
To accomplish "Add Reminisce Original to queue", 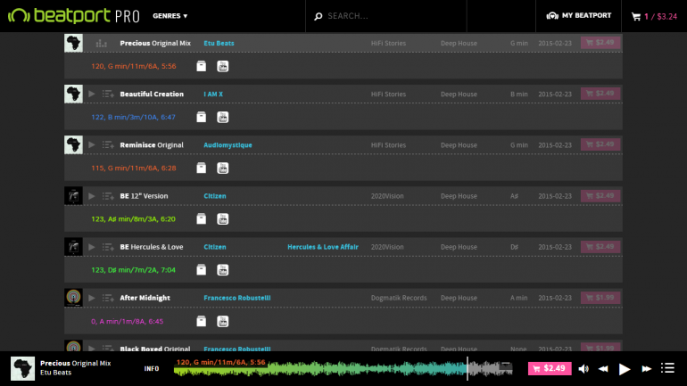I will [x=108, y=144].
